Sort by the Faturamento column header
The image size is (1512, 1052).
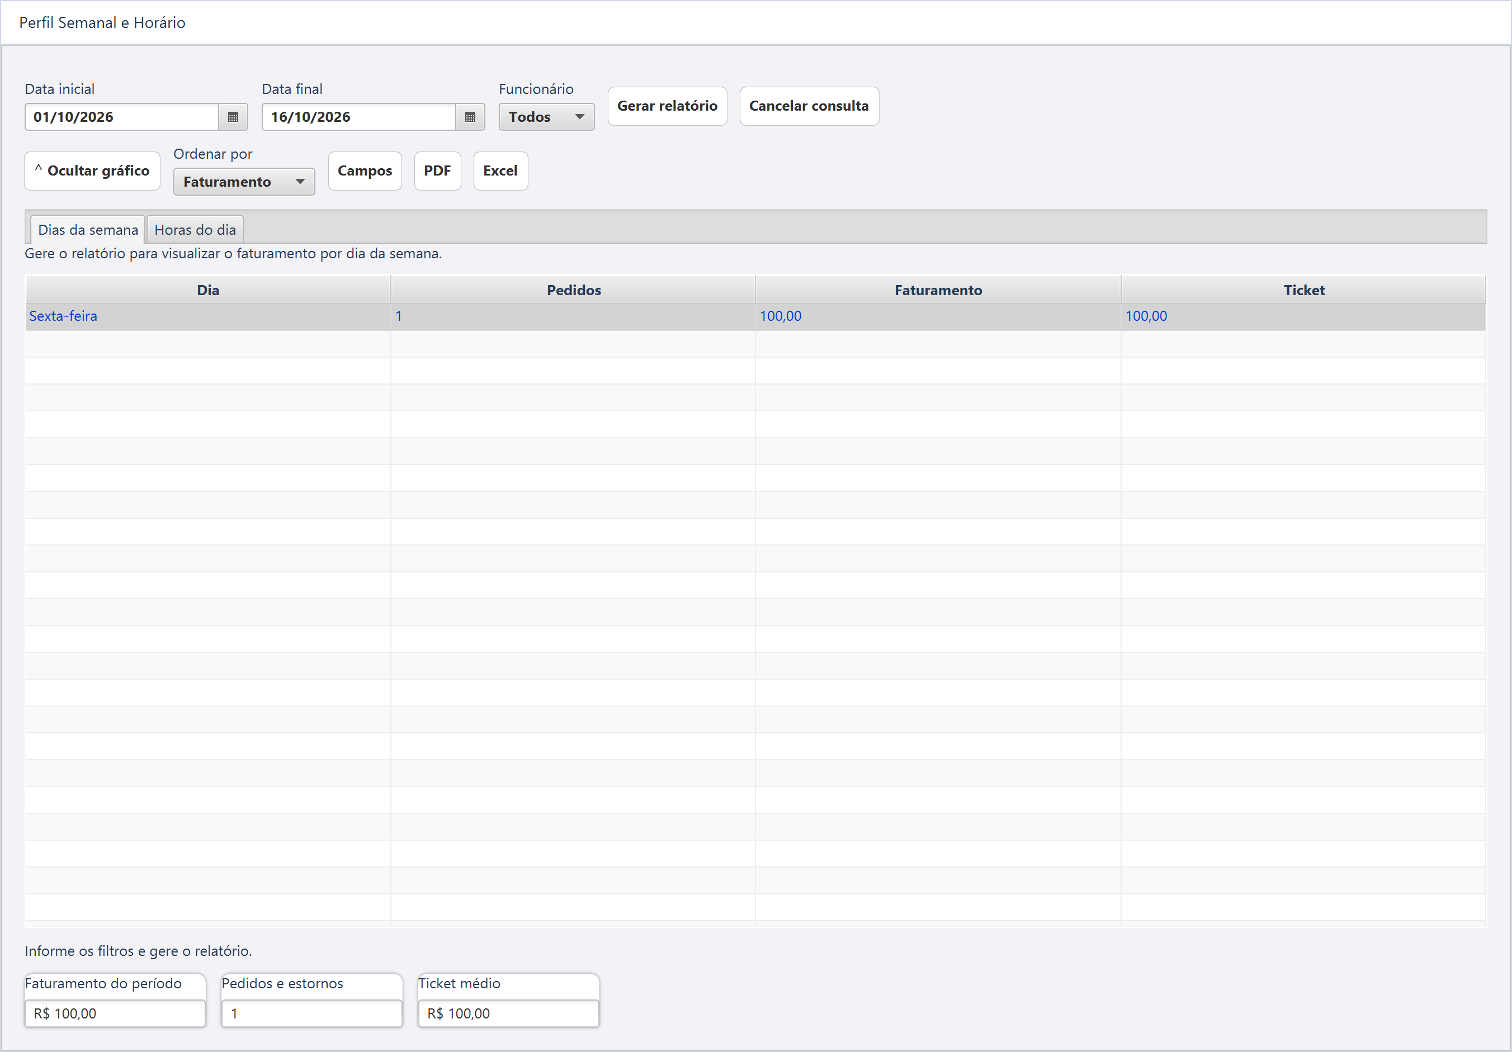pyautogui.click(x=938, y=290)
